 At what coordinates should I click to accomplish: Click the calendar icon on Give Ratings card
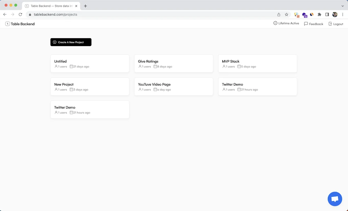click(x=155, y=66)
